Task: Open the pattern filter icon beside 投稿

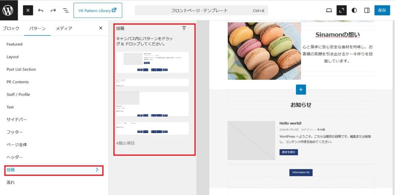Action: 184,28
